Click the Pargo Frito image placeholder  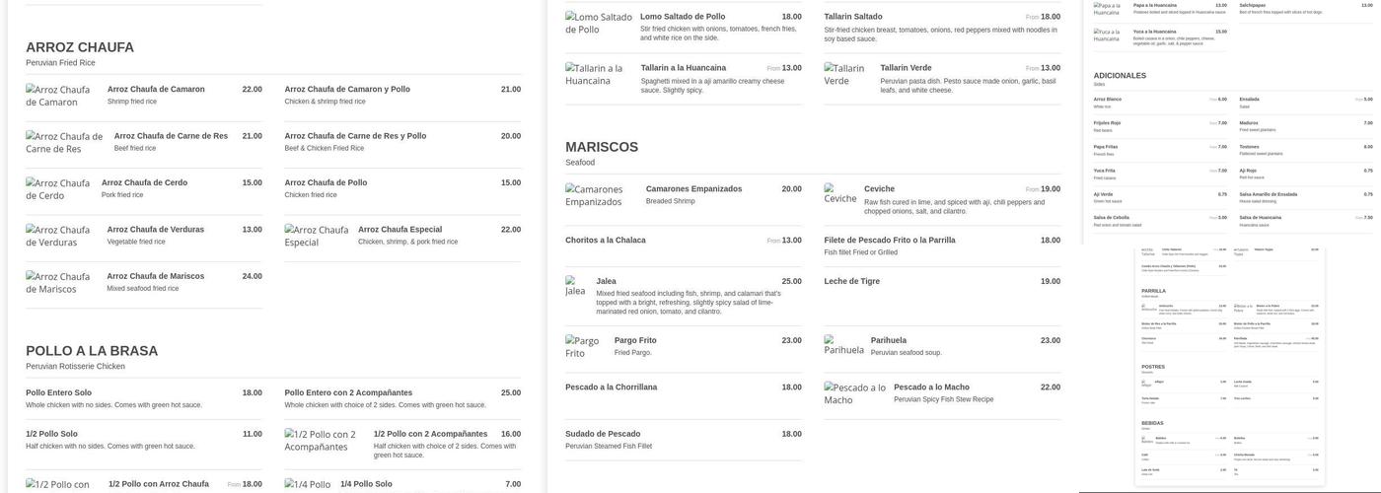click(585, 347)
